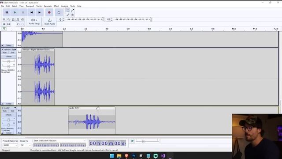Select the Selection (I-beam) tool

68,10
